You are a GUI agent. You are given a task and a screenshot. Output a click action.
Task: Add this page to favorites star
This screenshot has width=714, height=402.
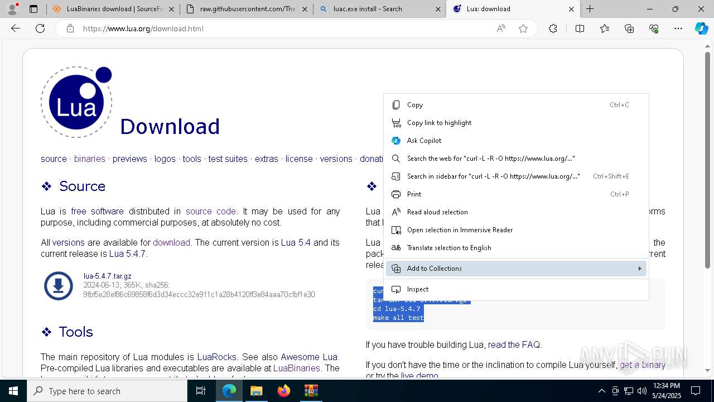coord(523,28)
